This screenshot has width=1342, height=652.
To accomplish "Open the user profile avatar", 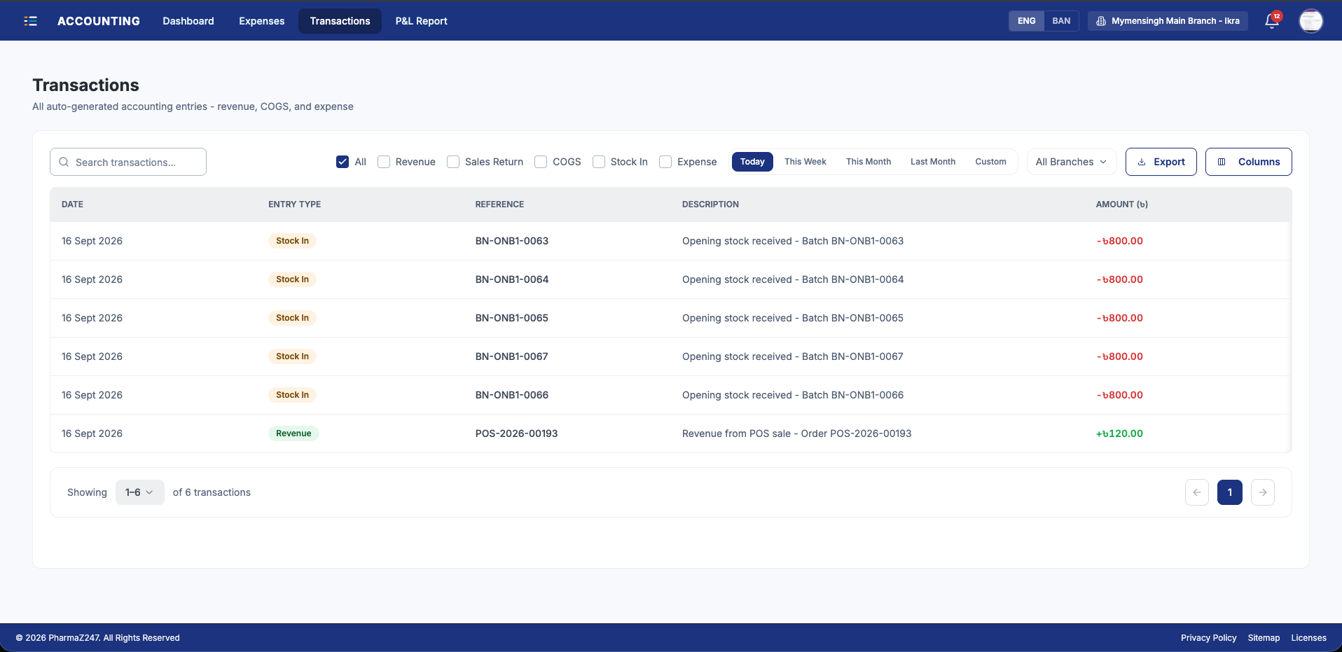I will tap(1310, 21).
